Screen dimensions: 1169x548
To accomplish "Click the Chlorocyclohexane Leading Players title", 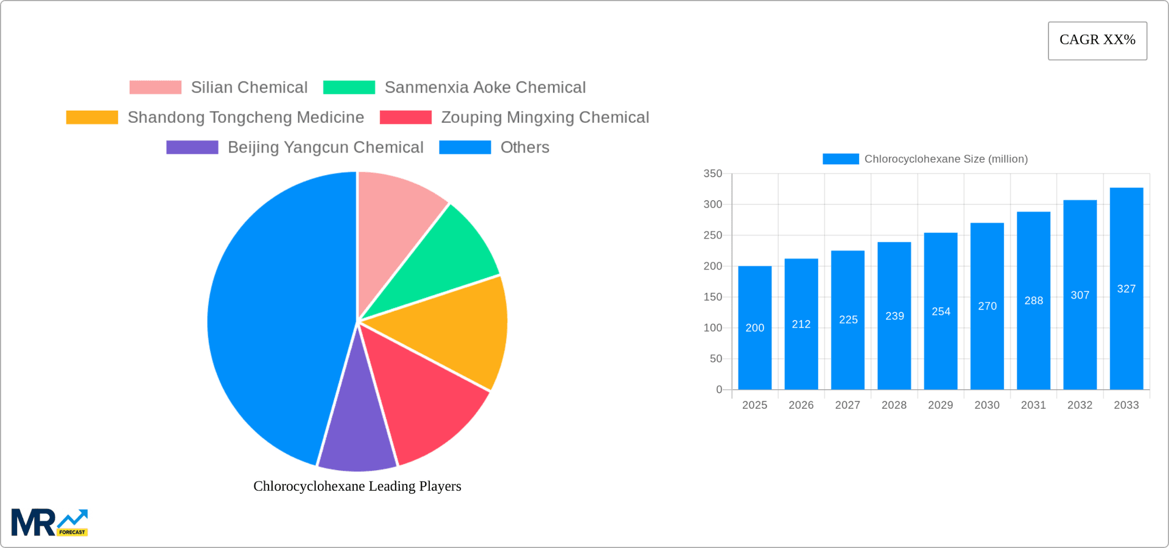I will click(x=357, y=486).
